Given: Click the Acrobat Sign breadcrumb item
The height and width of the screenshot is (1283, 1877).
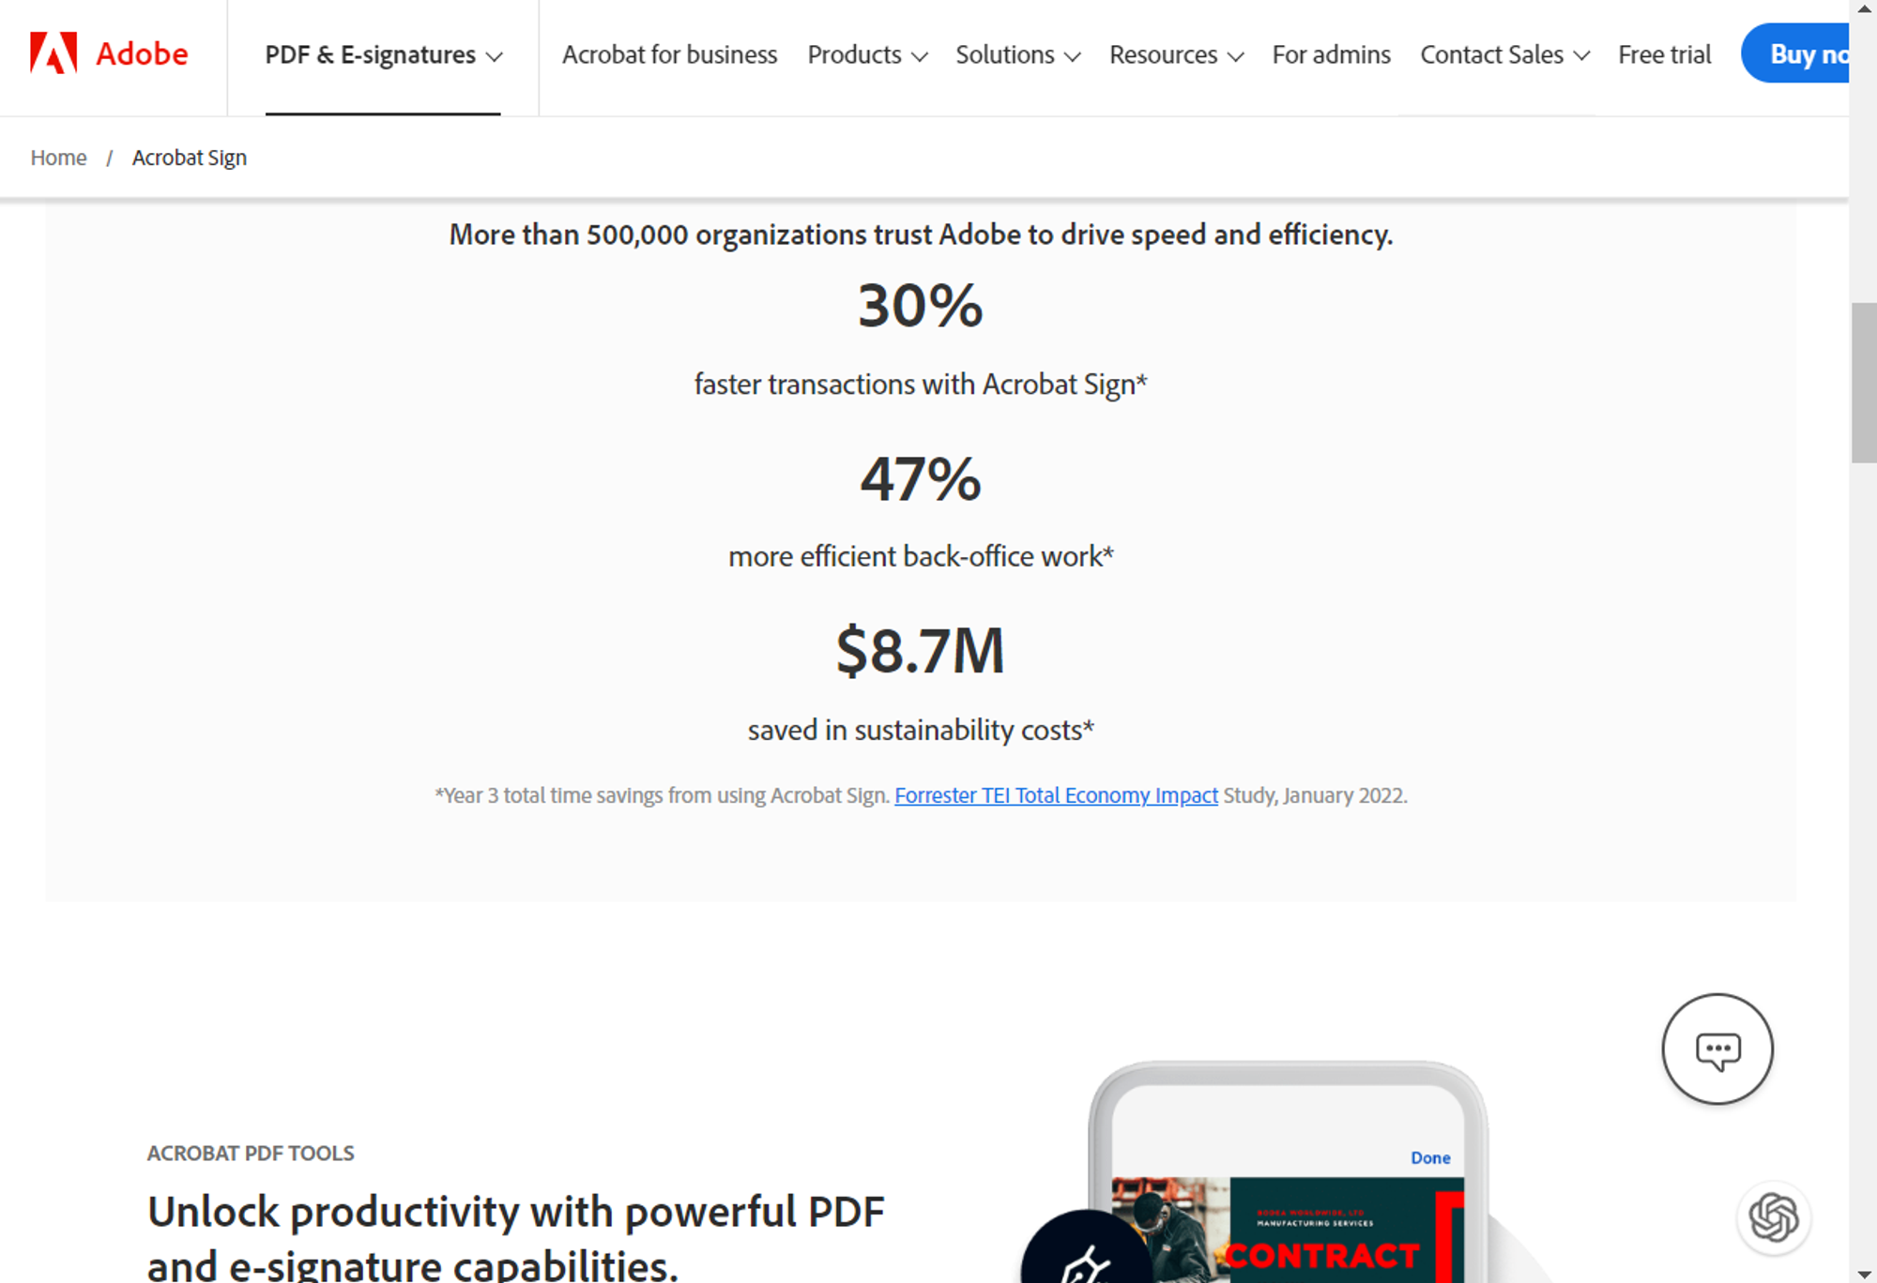Looking at the screenshot, I should coord(190,157).
